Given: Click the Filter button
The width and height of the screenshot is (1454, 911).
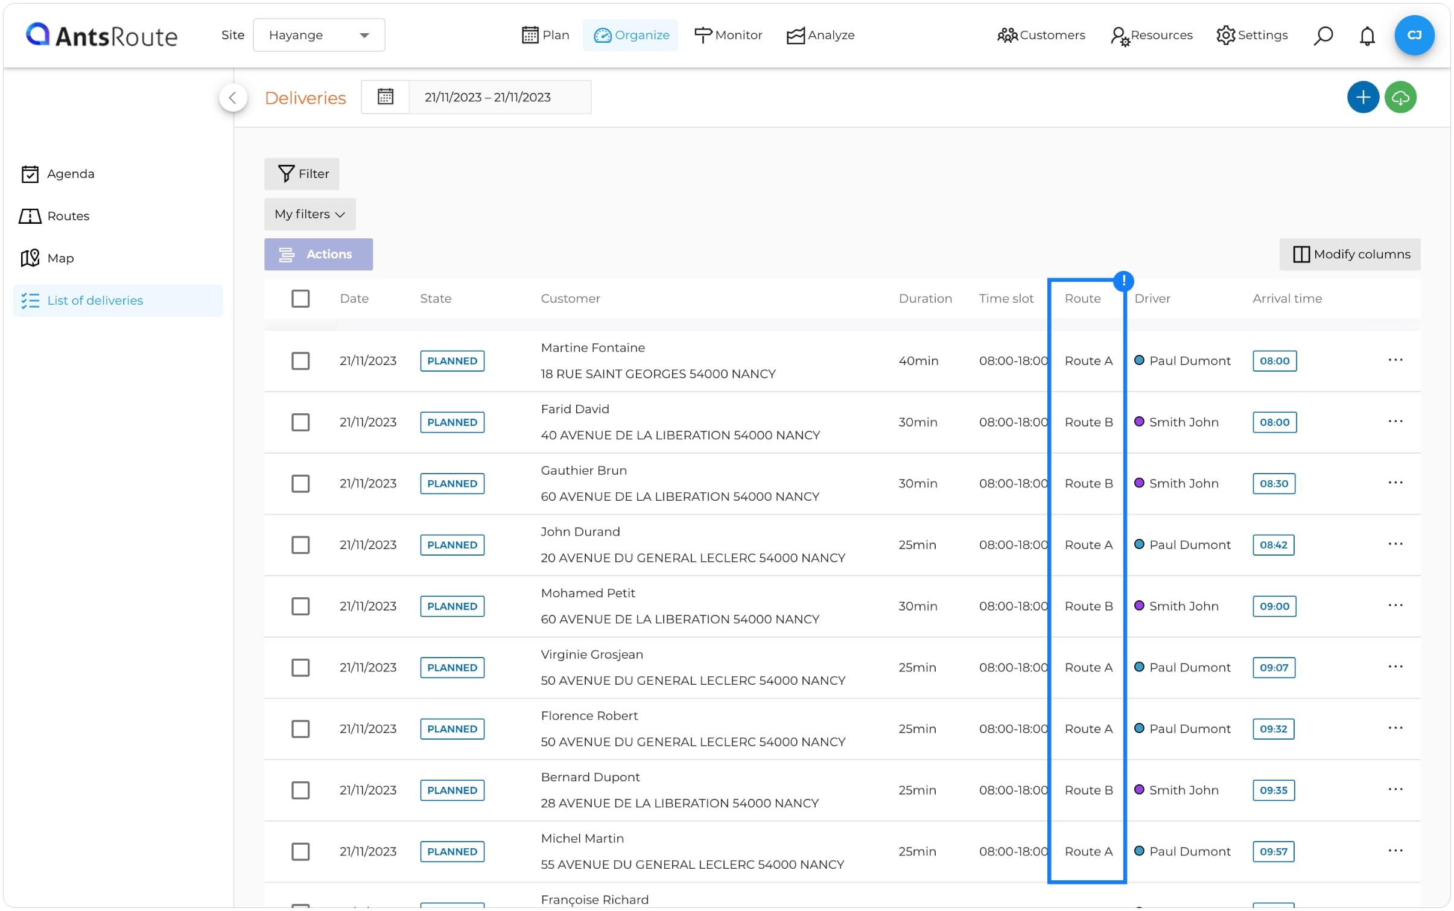Looking at the screenshot, I should click(302, 174).
